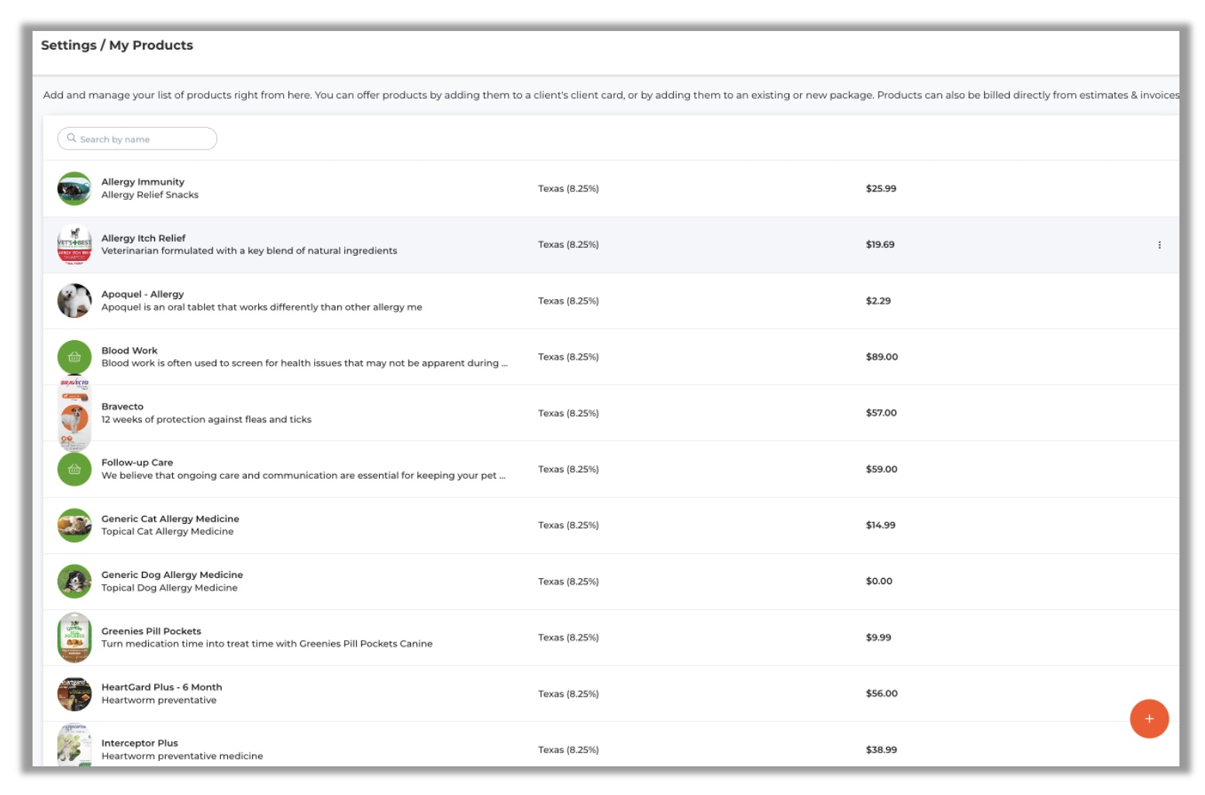Open the Generic Cat Allergy Medicine product

(170, 519)
